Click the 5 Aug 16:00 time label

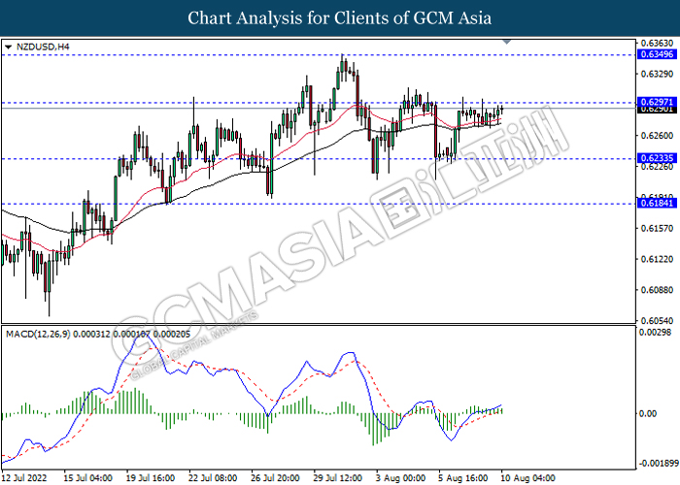(x=463, y=478)
